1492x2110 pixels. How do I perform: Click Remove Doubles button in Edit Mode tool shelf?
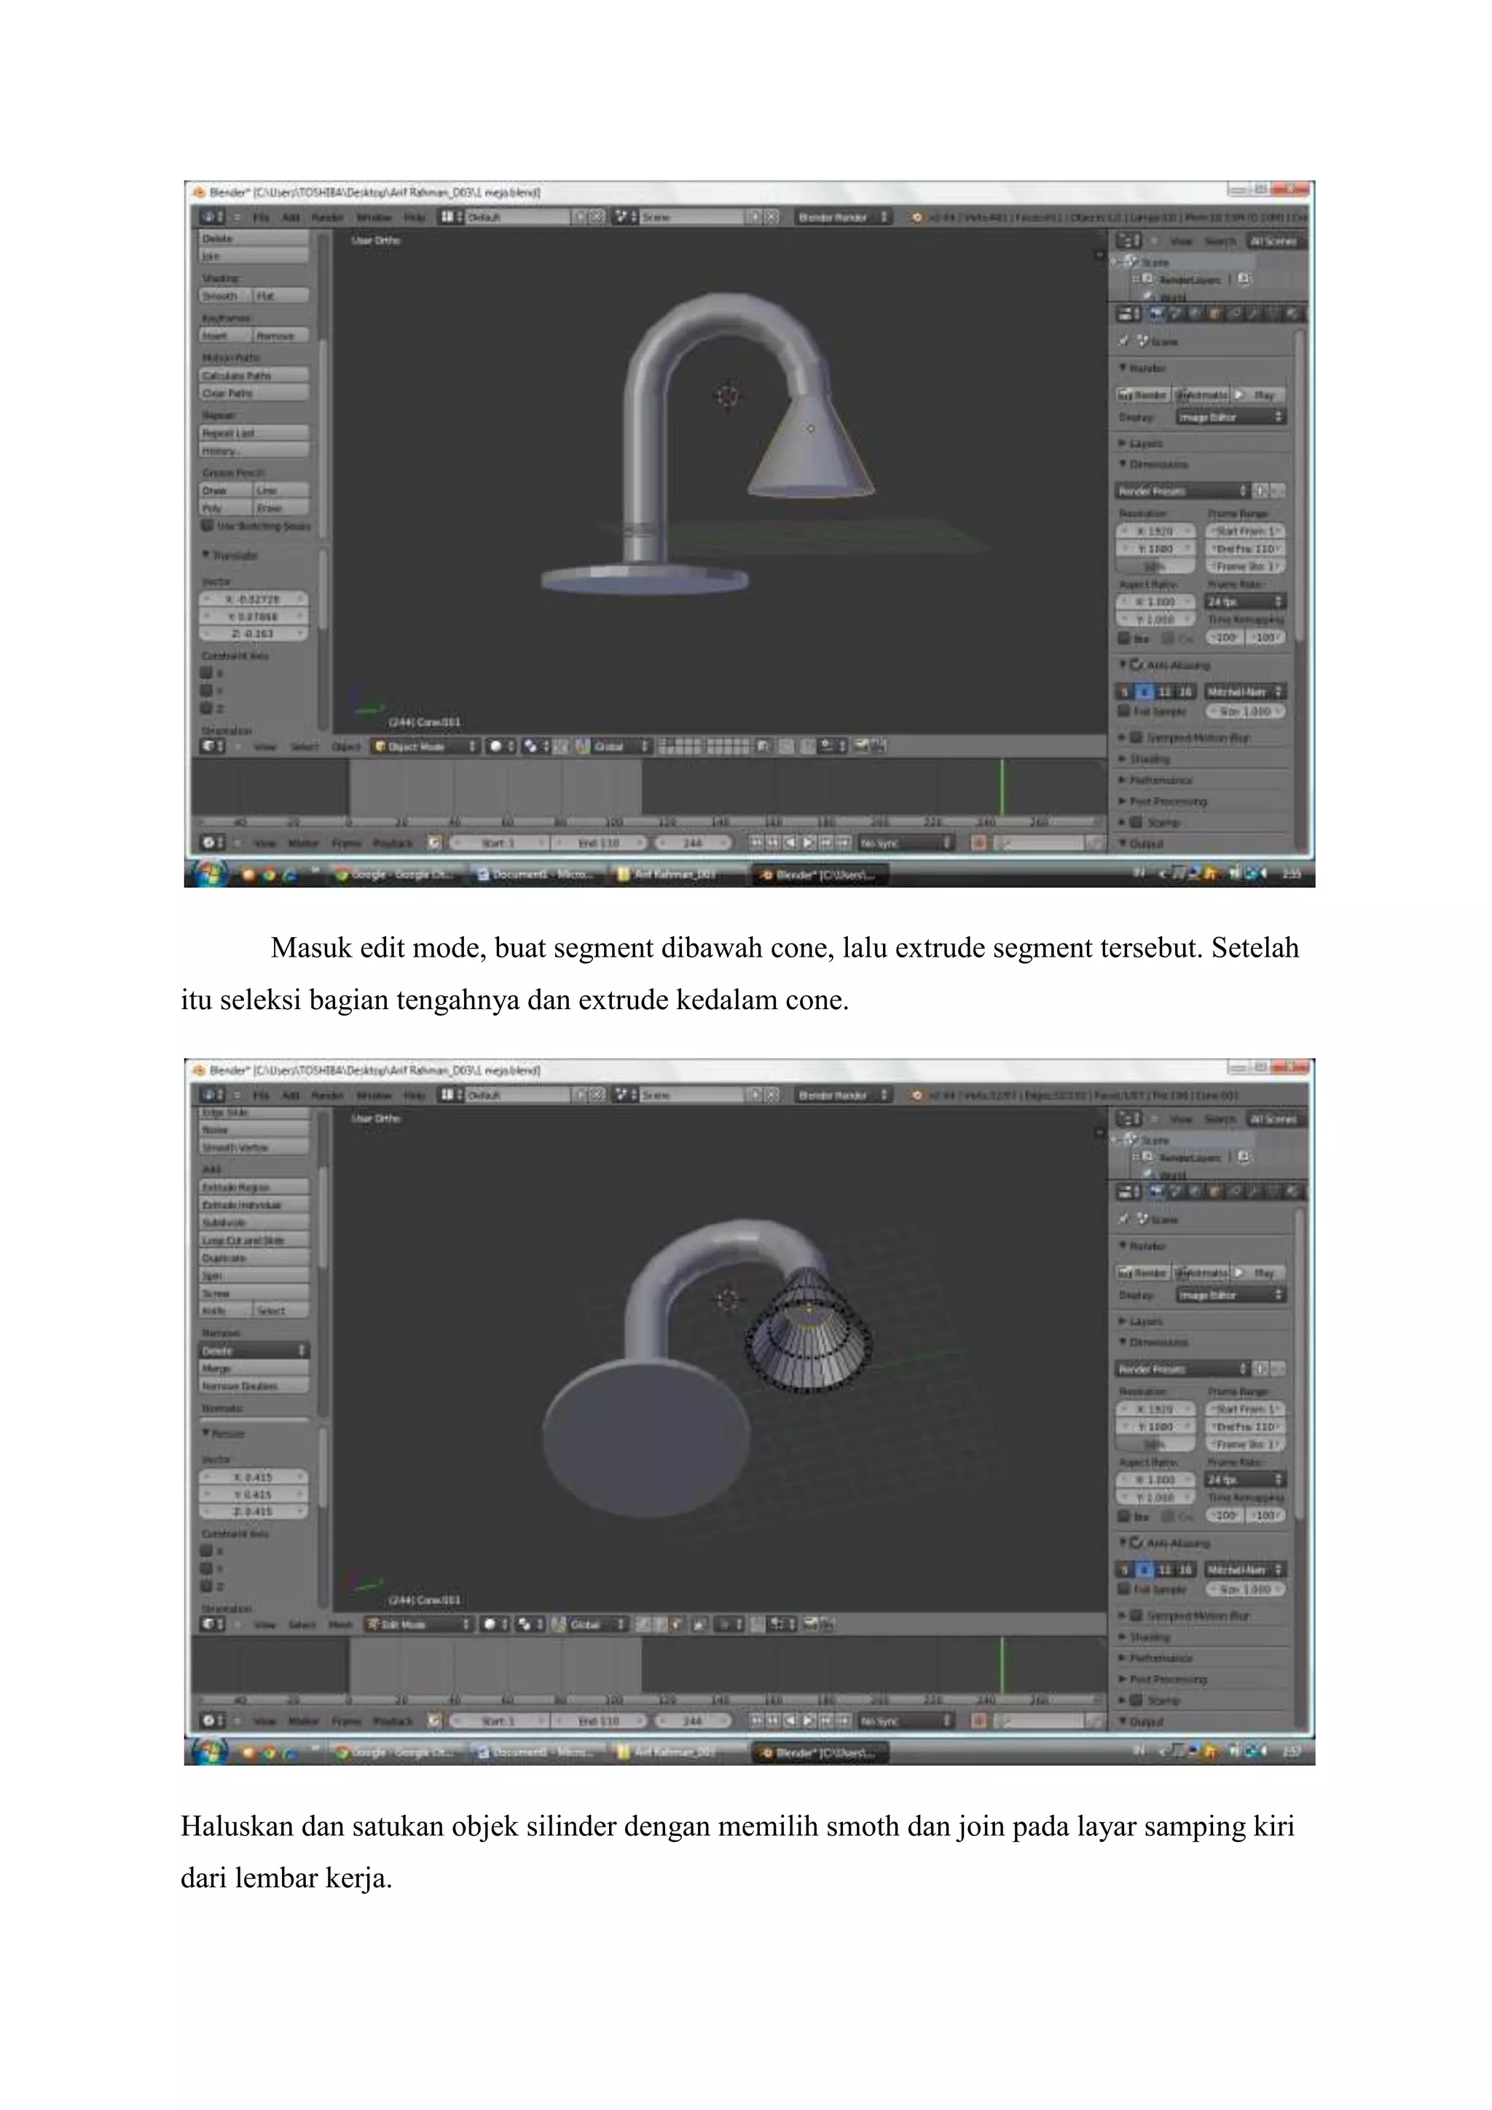pos(254,1386)
